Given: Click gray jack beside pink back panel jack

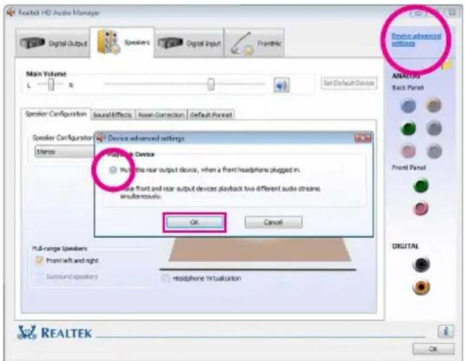Looking at the screenshot, I should pyautogui.click(x=434, y=151).
